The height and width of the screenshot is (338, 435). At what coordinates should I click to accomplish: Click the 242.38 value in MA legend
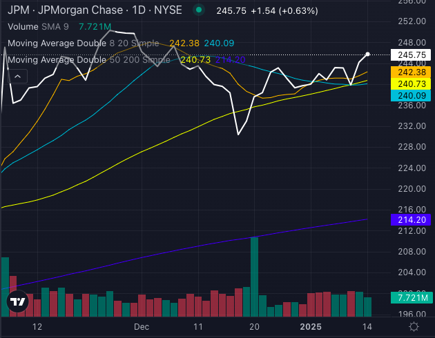click(x=184, y=43)
